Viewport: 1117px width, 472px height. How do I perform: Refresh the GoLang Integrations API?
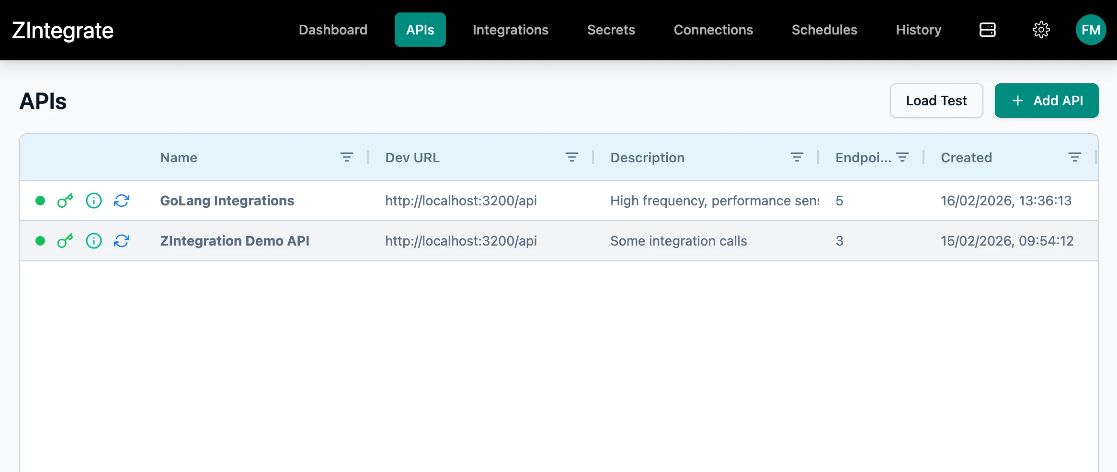click(x=121, y=201)
